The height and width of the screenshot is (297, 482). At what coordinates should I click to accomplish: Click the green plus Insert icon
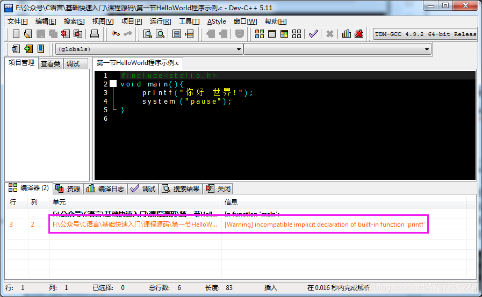[28, 49]
